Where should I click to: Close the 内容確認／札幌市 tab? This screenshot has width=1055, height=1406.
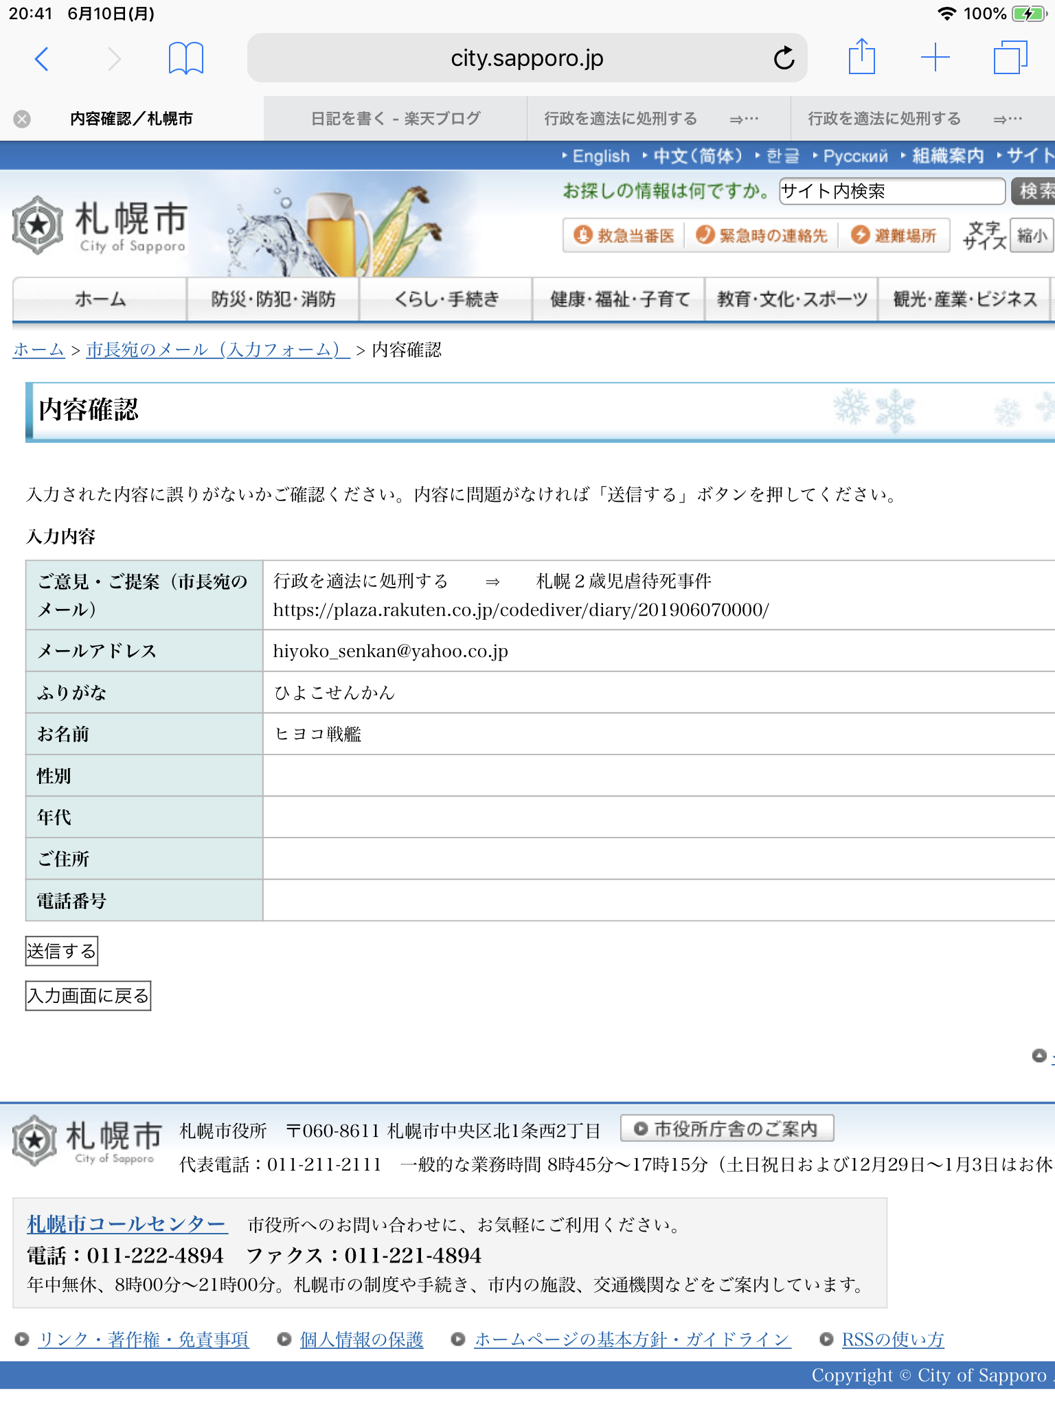(x=22, y=119)
